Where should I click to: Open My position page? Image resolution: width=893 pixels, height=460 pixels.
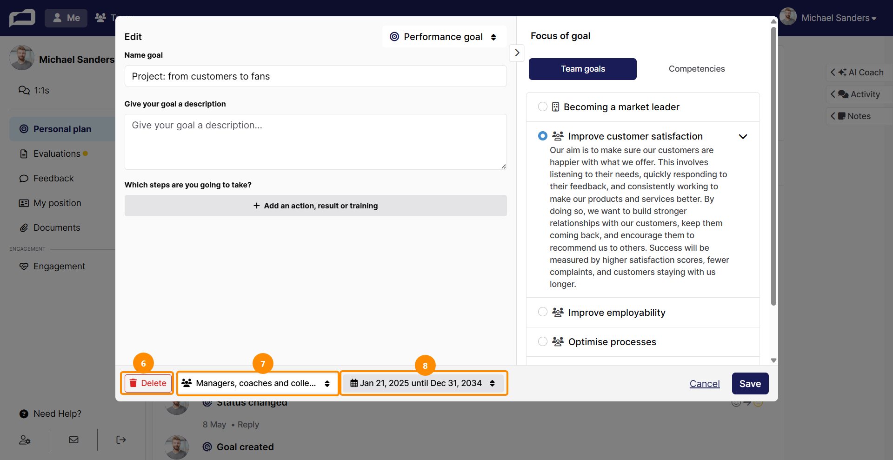click(57, 203)
